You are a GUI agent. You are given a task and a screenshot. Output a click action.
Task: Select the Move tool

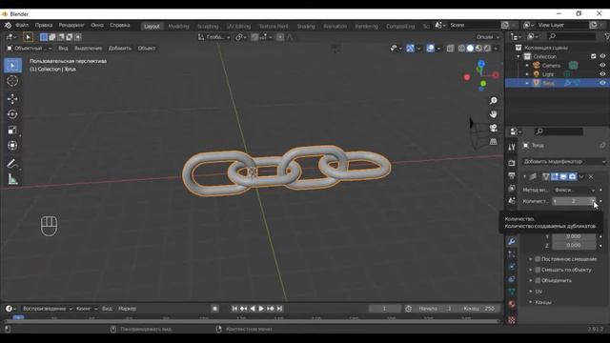[x=12, y=99]
